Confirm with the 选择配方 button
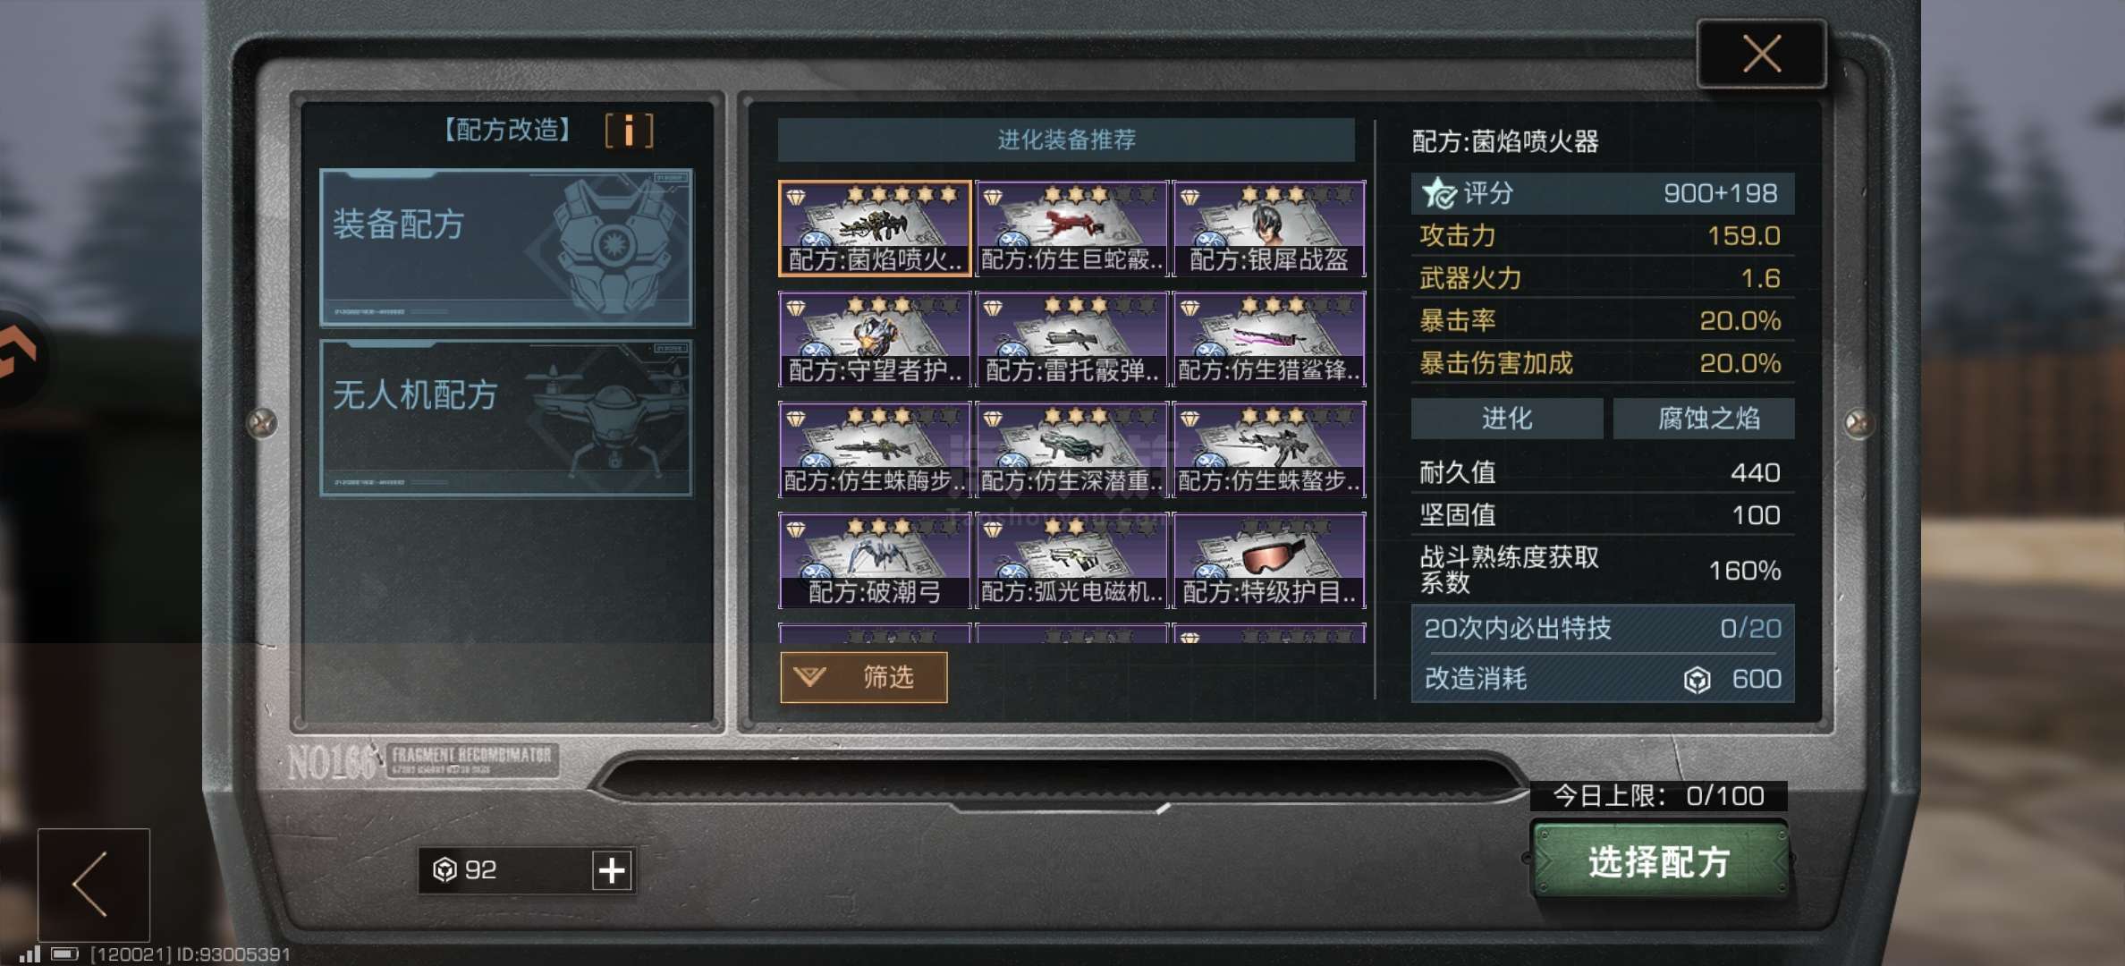 pos(1660,861)
